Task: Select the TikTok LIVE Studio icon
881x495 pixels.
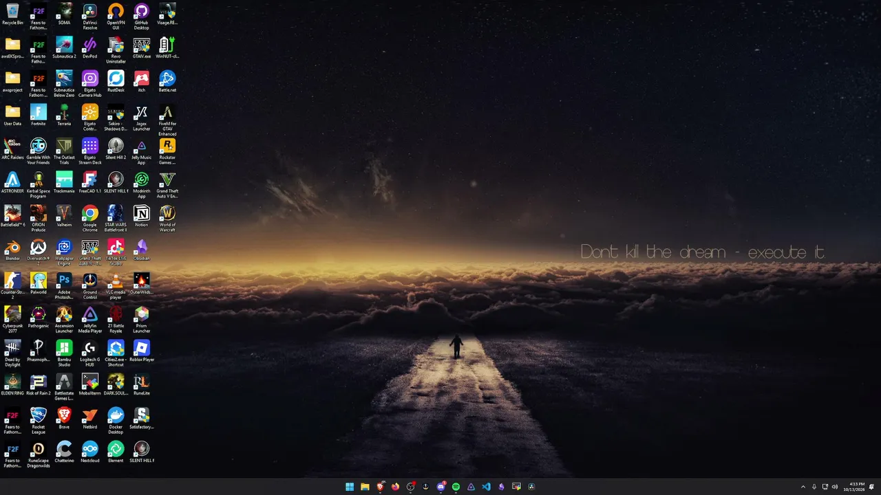Action: [116, 252]
